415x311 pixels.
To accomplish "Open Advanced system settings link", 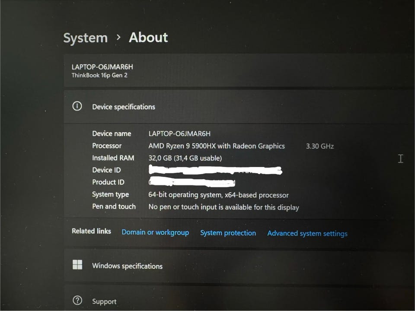I will pos(307,233).
